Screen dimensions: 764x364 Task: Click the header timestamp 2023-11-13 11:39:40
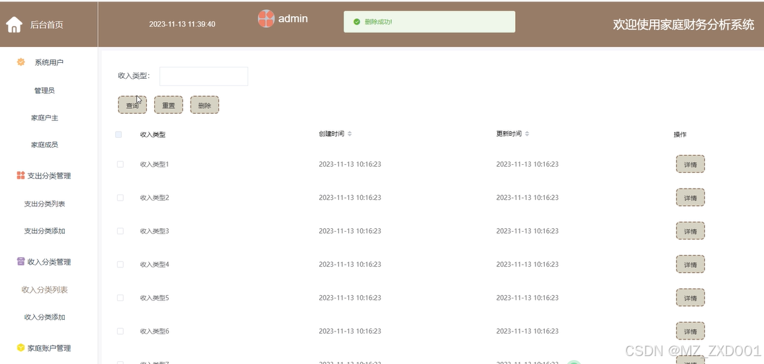[x=182, y=24]
